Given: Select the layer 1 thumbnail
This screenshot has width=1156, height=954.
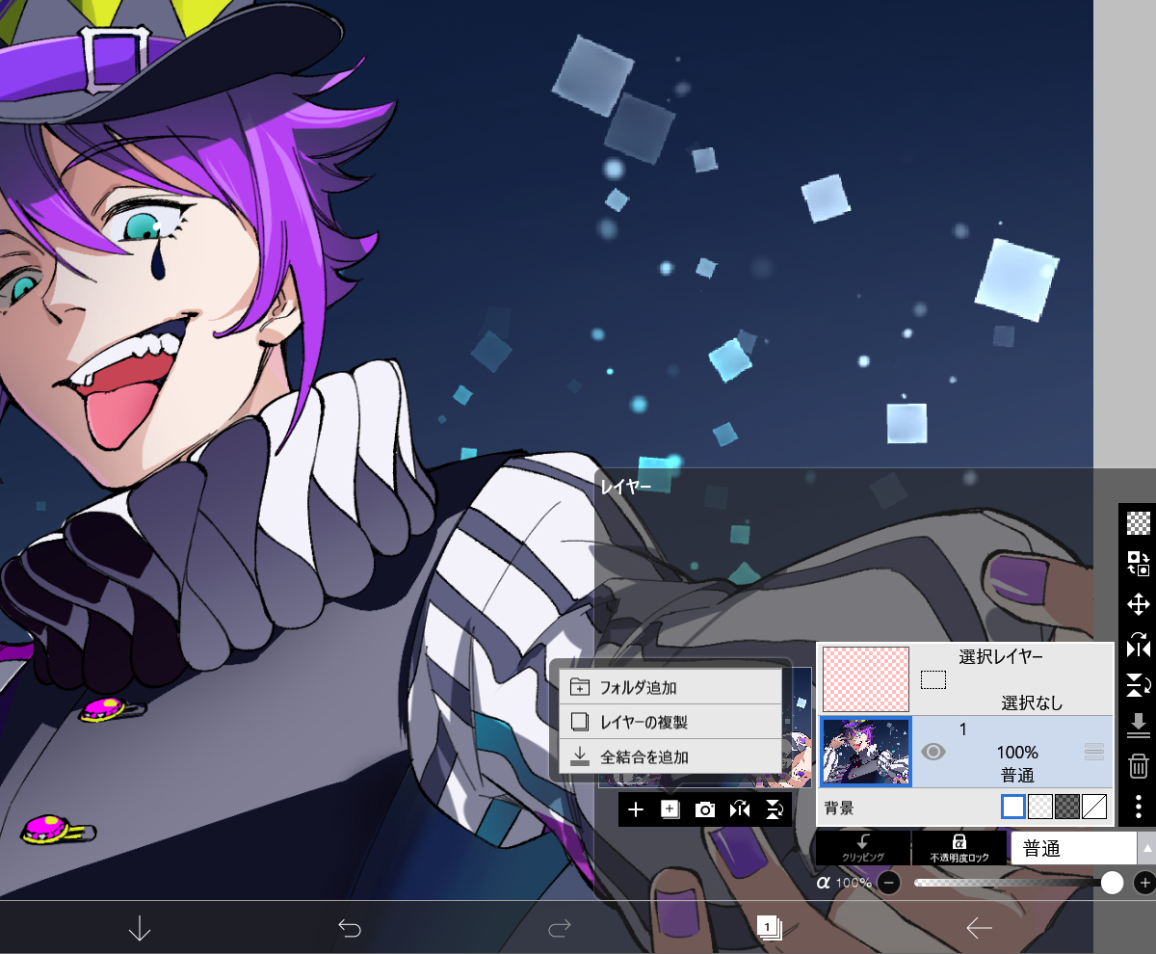Looking at the screenshot, I should (866, 752).
